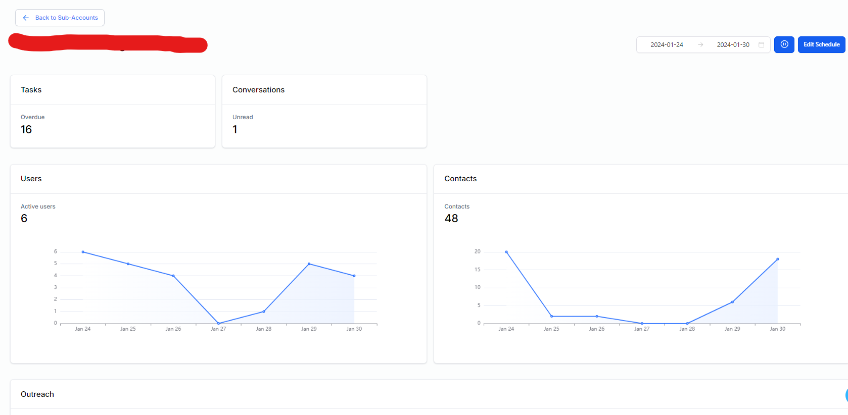Select the Tasks card heading
848x415 pixels.
pyautogui.click(x=31, y=90)
